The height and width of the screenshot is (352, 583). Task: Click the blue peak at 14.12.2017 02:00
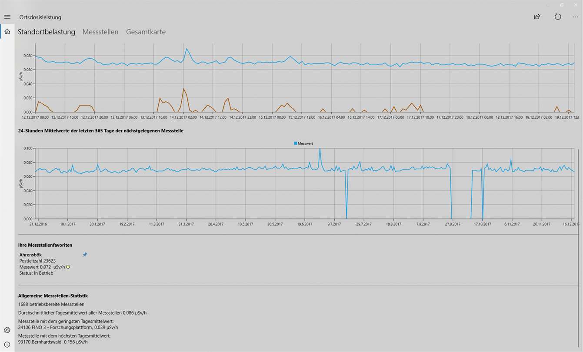(x=187, y=49)
